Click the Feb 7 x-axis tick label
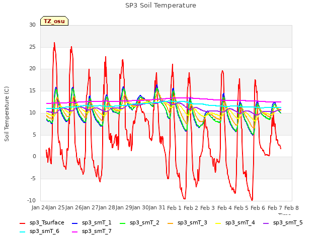The image size is (322, 241). point(275,208)
